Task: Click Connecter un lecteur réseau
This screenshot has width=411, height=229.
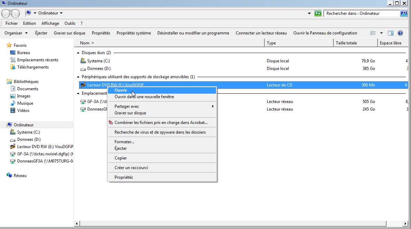Action: pyautogui.click(x=261, y=33)
